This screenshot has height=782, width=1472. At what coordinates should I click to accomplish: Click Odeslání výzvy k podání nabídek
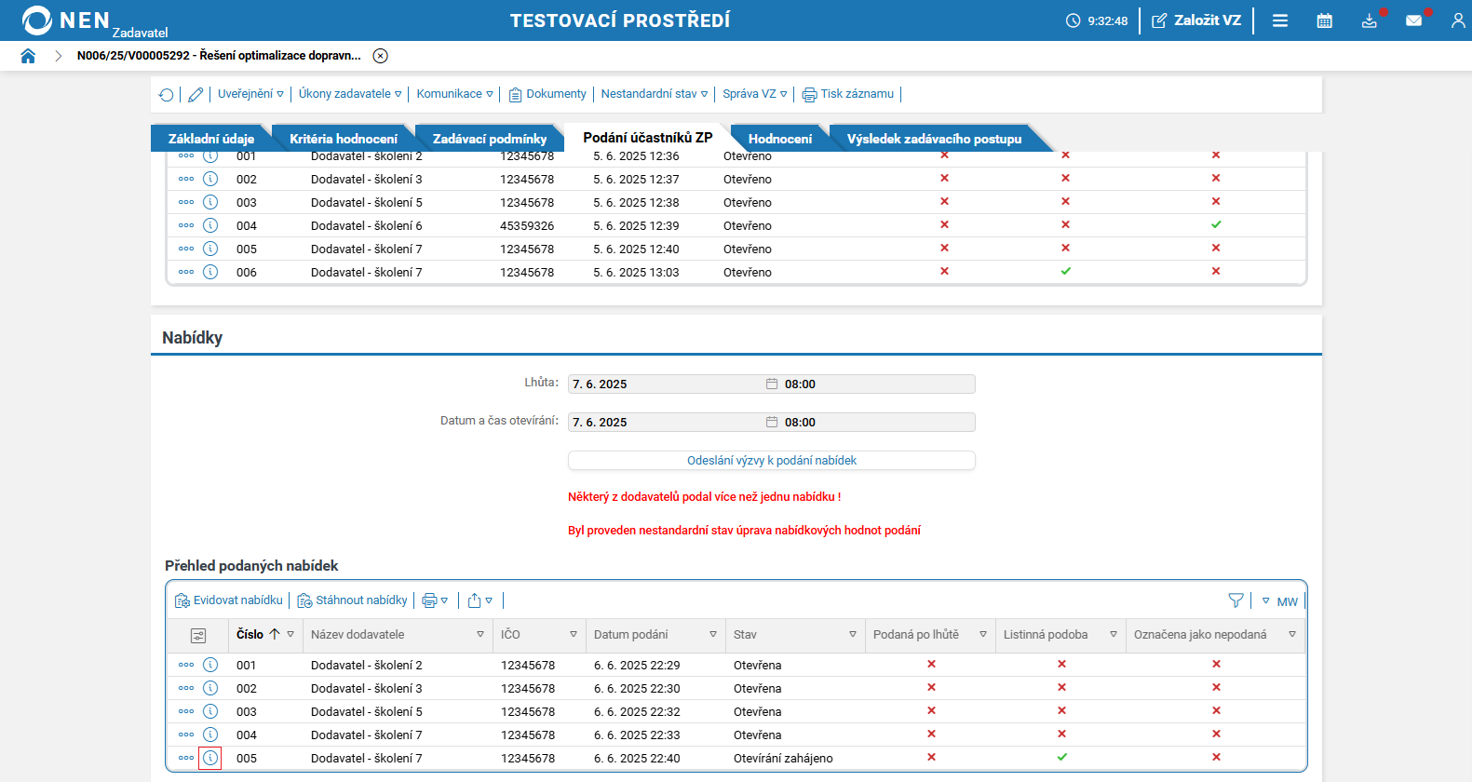tap(771, 461)
